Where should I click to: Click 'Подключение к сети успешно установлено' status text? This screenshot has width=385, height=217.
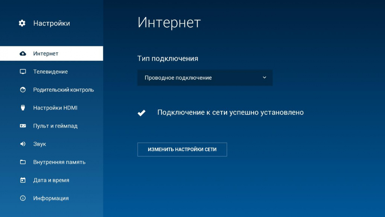click(231, 112)
